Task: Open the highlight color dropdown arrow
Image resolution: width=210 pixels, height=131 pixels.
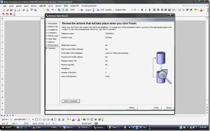Action: (198, 10)
